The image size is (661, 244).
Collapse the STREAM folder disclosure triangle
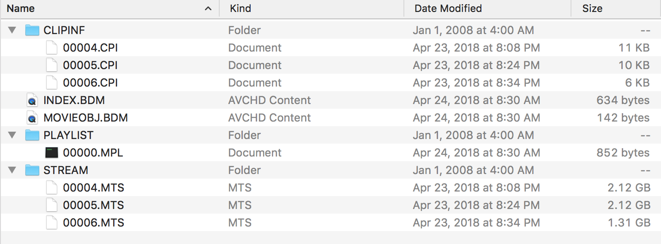tap(12, 170)
